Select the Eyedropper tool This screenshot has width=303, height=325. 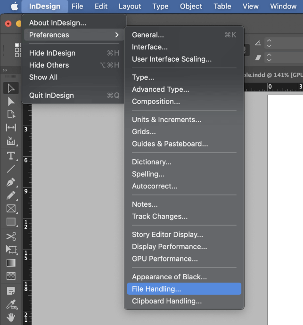point(11,304)
